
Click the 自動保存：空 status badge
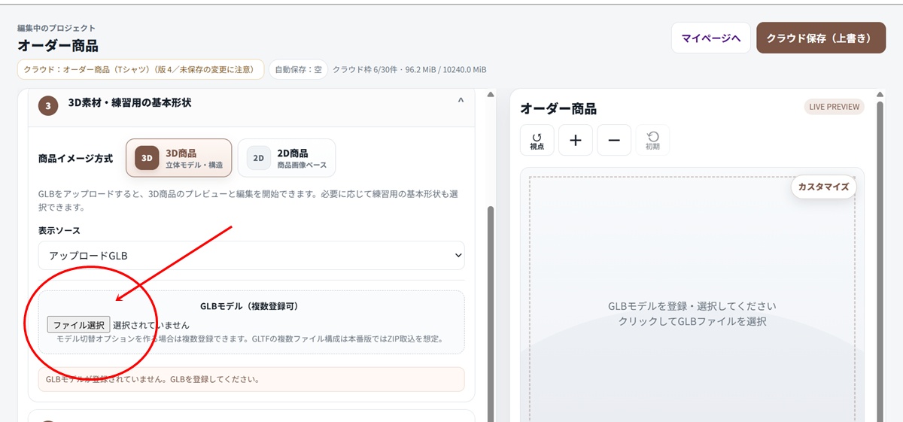[298, 69]
